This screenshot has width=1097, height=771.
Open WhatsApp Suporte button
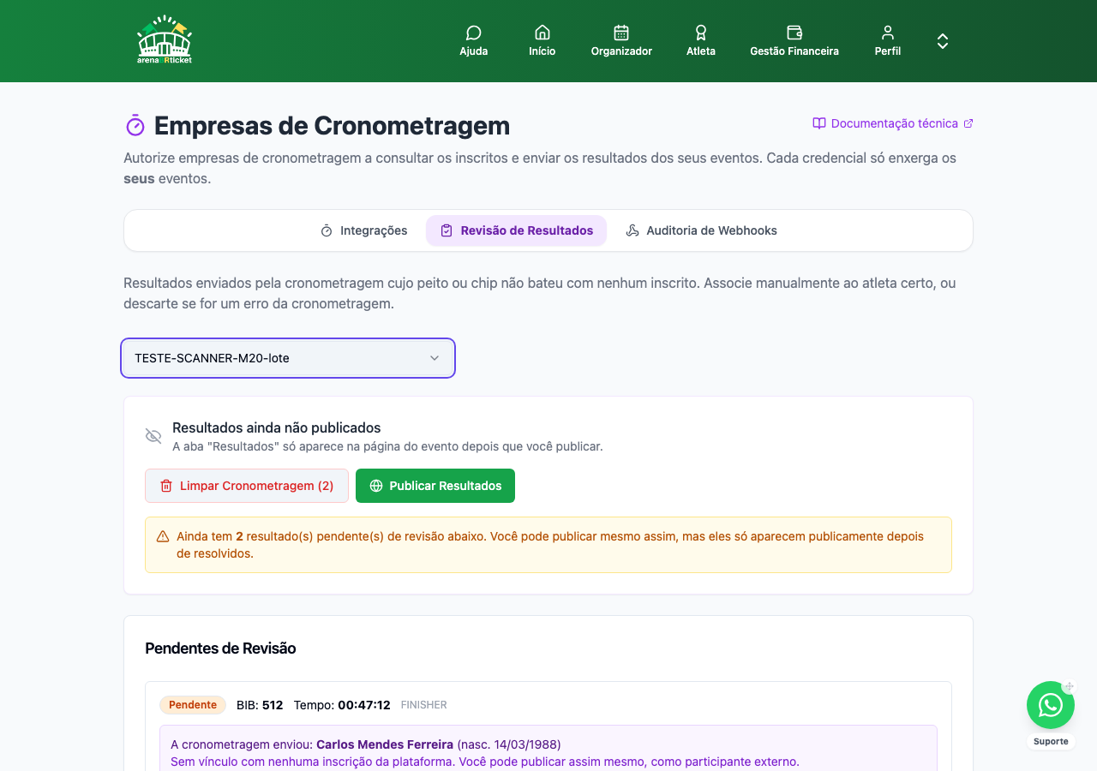coord(1051,705)
